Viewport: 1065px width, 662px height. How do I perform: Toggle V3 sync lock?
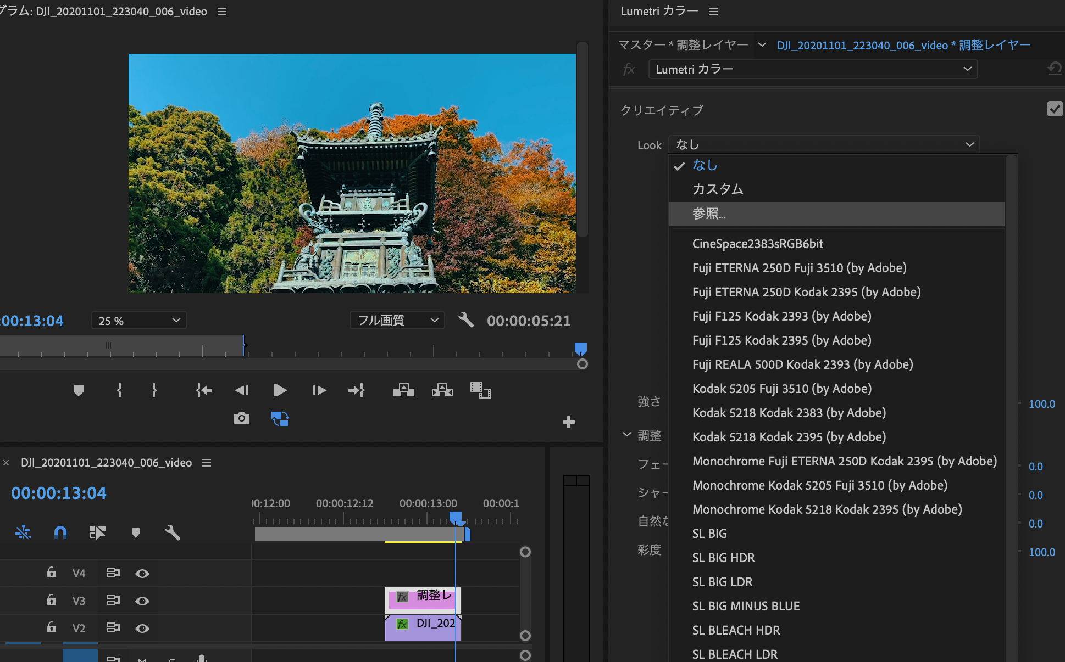pos(113,600)
